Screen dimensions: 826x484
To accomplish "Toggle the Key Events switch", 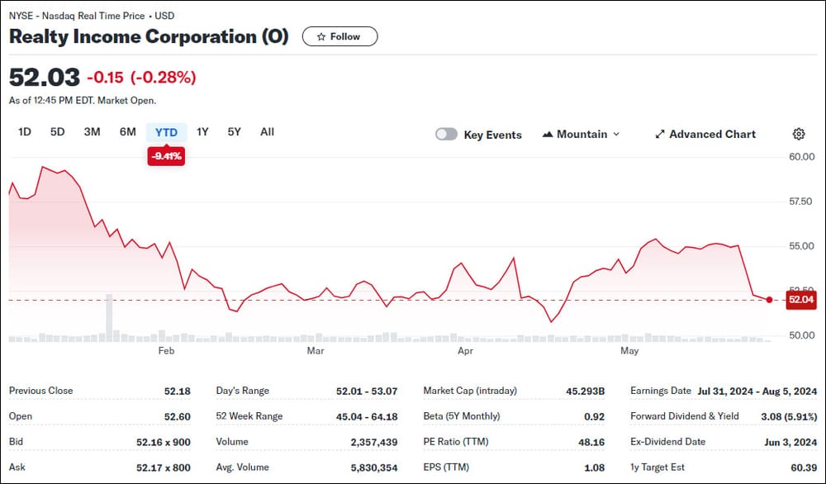I will click(446, 135).
